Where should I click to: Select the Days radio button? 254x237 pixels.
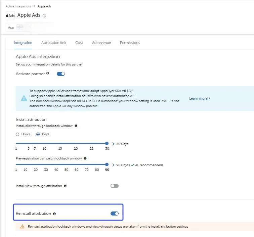[x=38, y=134]
